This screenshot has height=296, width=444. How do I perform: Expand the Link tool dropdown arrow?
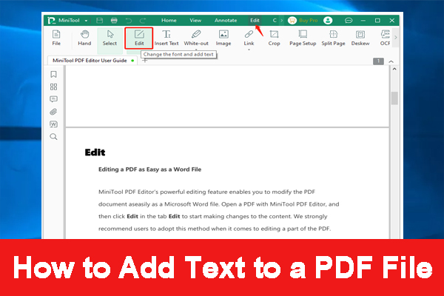(x=249, y=50)
